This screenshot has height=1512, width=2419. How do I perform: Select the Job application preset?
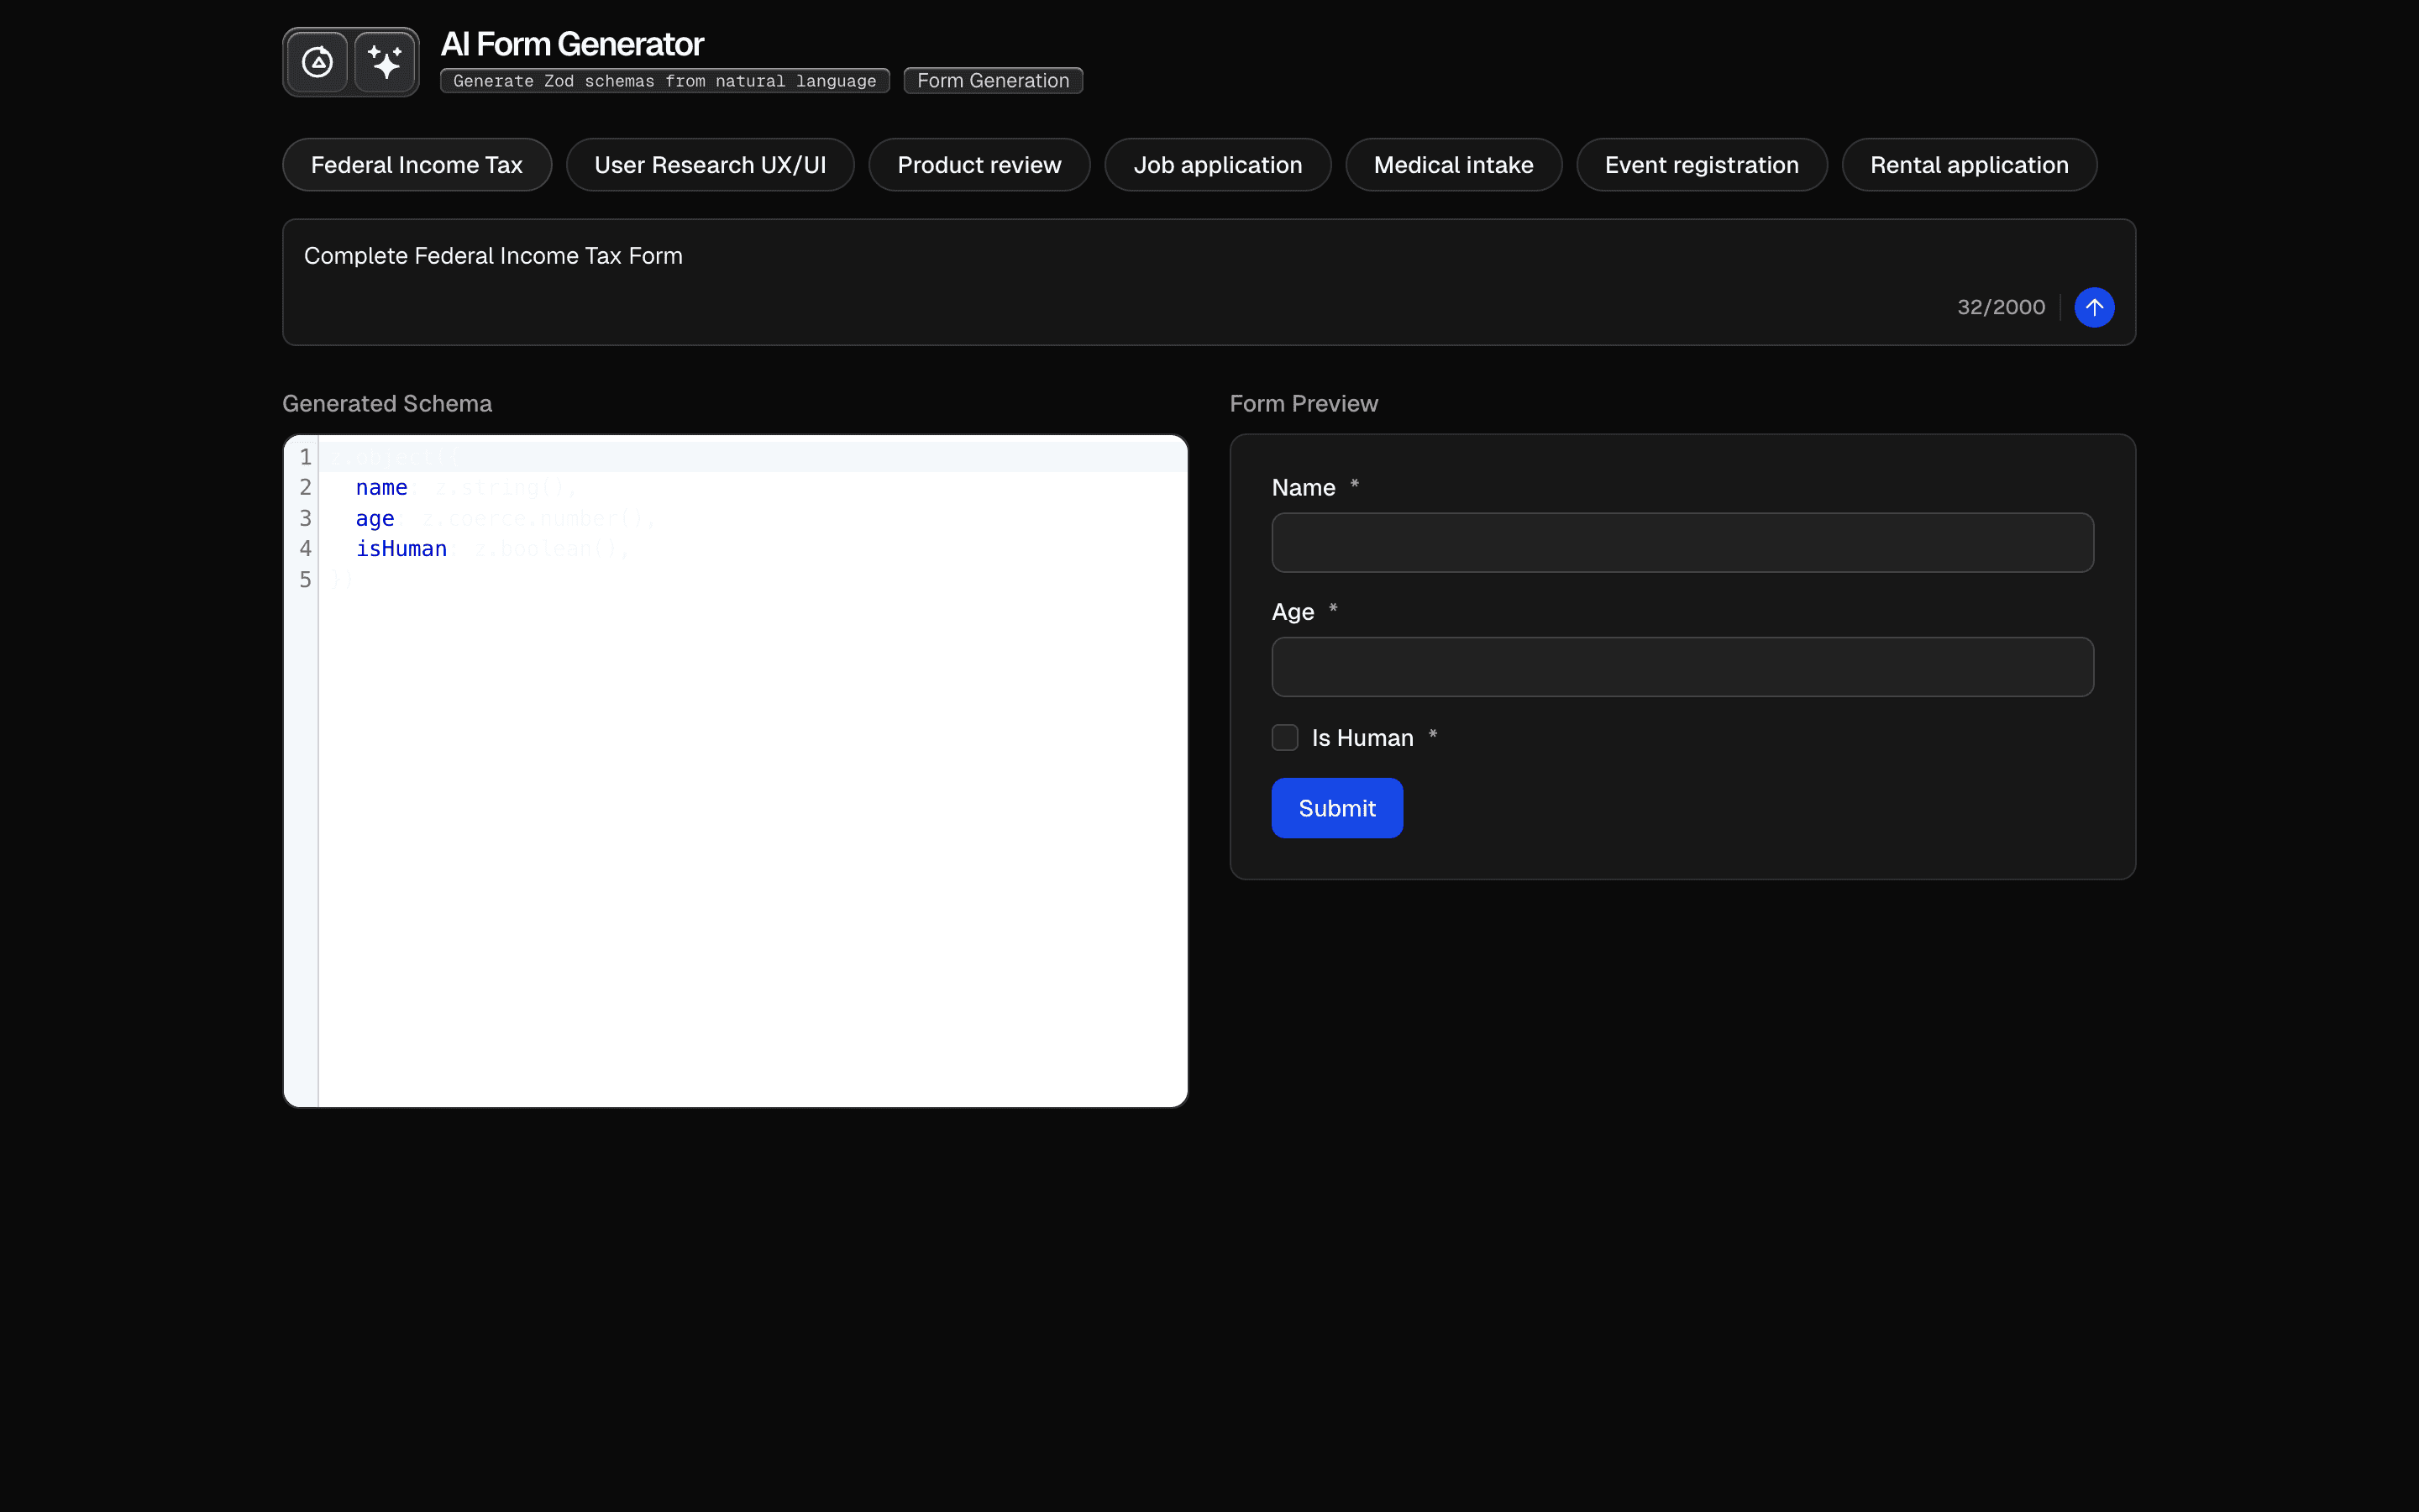[1218, 164]
